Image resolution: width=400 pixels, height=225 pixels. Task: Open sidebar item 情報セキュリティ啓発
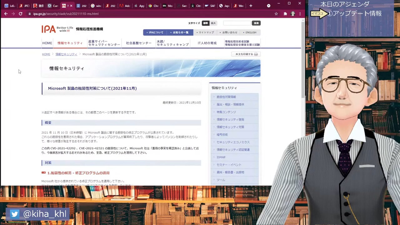[235, 120]
